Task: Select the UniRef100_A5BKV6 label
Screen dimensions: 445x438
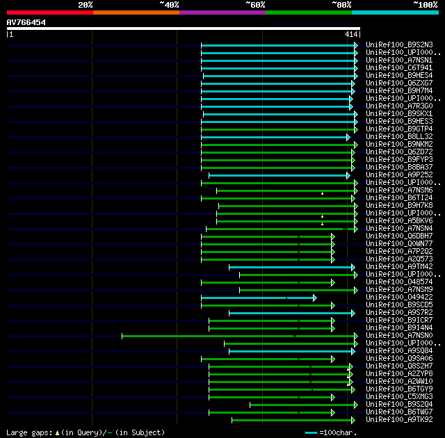Action: click(x=399, y=221)
